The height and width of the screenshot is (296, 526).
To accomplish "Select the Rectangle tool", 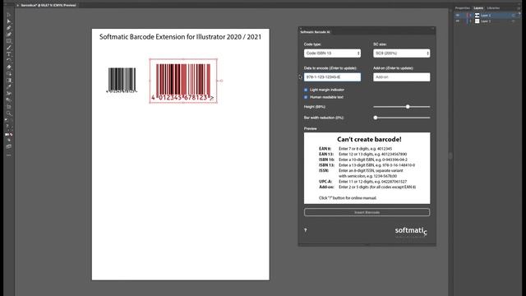I will [9, 41].
